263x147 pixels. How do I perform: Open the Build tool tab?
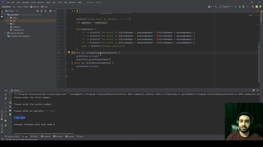[x=80, y=136]
